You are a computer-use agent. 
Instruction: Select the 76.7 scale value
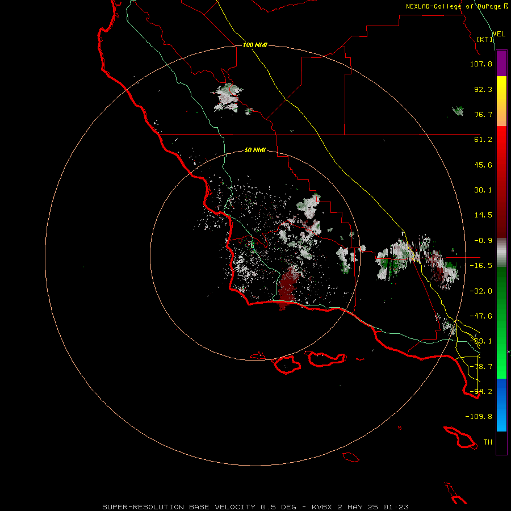[483, 114]
